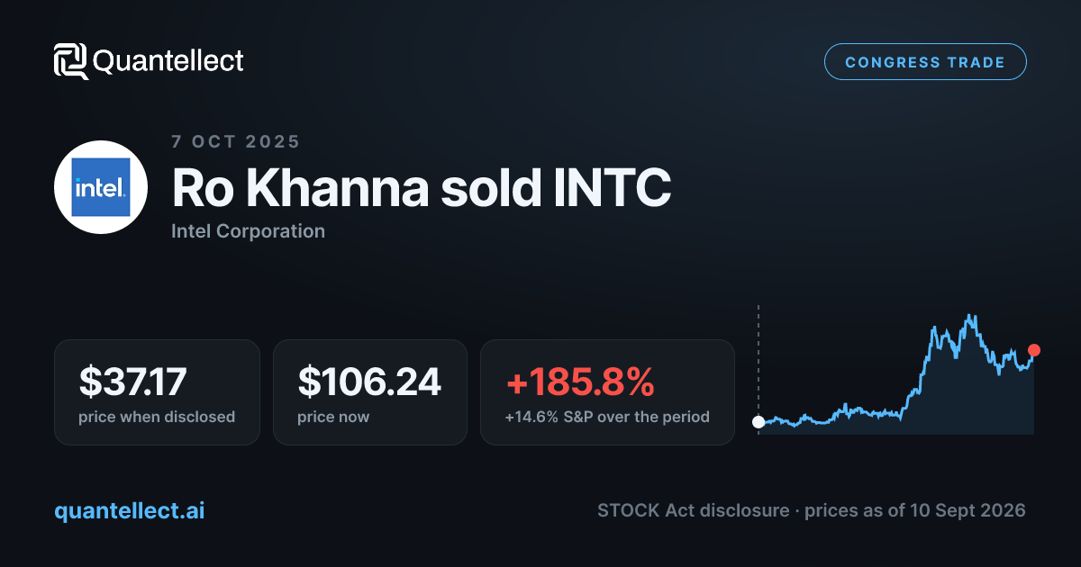Click the CONGRESS TRADE badge
This screenshot has width=1081, height=567.
pyautogui.click(x=925, y=62)
